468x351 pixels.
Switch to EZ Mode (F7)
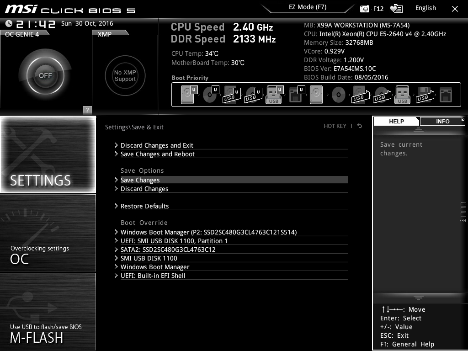point(308,7)
